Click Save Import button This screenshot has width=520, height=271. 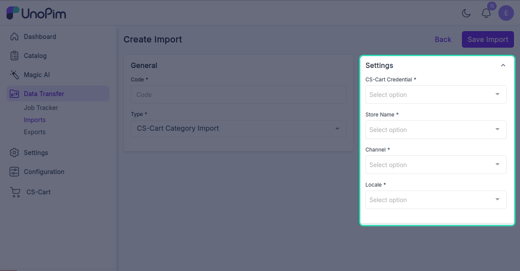[488, 39]
